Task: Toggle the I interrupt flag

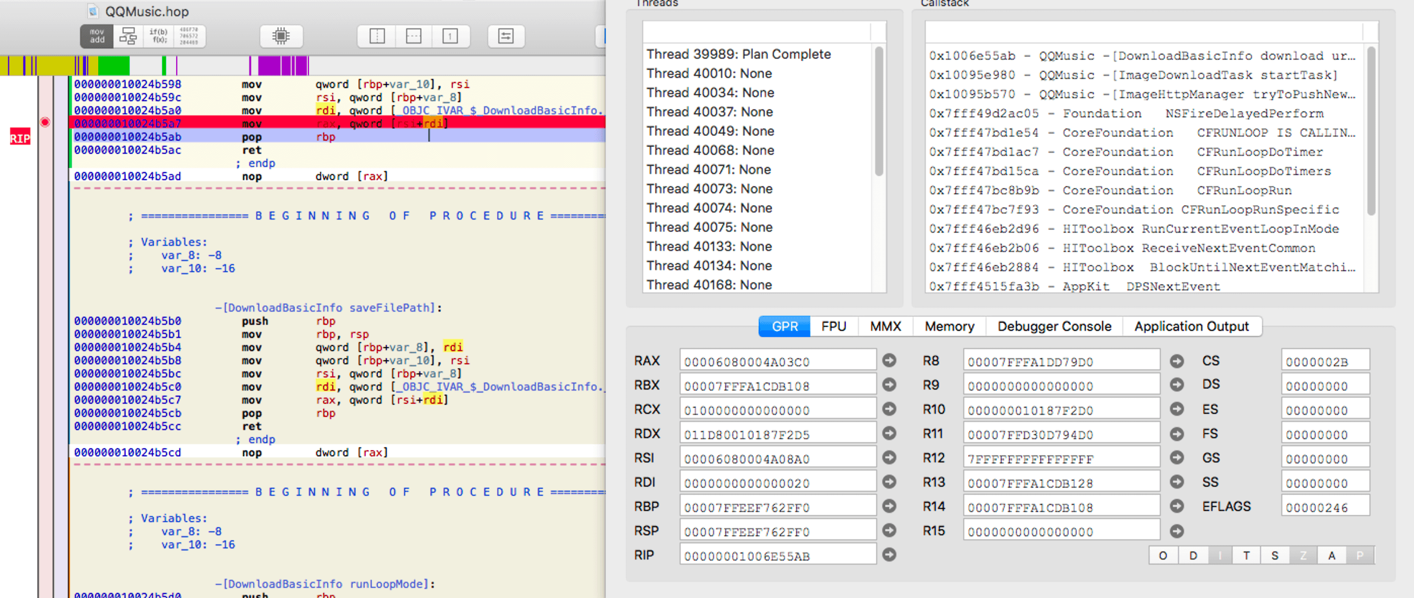Action: [1220, 555]
